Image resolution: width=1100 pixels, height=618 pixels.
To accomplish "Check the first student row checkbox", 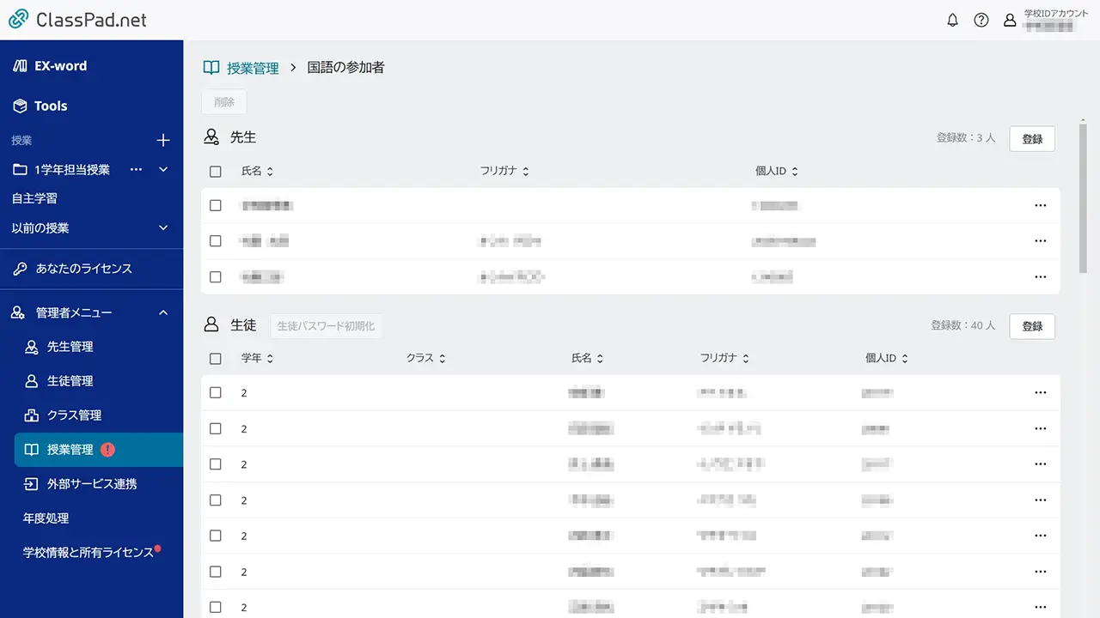I will click(216, 392).
